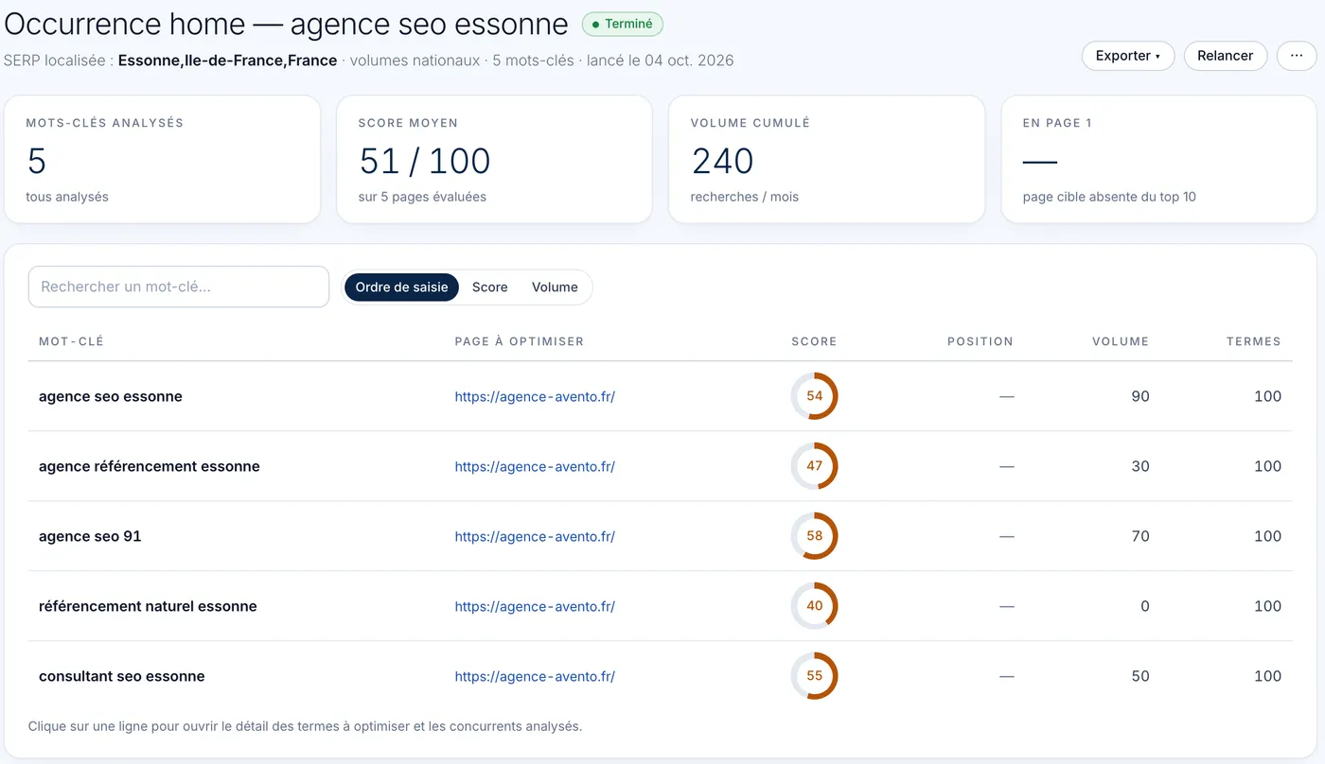Click the termes value 100 for agence seo 91
Image resolution: width=1325 pixels, height=764 pixels.
[x=1267, y=536]
